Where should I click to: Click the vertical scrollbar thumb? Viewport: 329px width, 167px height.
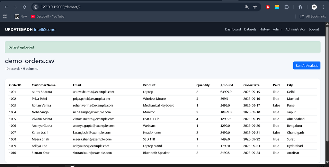click(327, 84)
